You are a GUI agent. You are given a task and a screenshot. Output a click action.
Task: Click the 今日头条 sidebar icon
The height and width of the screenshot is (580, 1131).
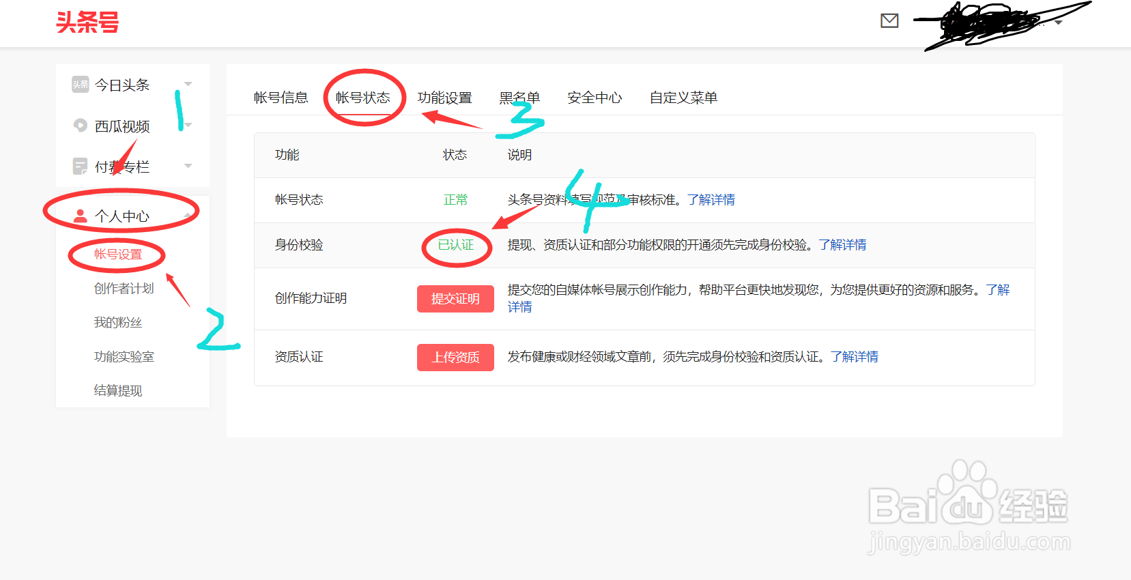(81, 85)
